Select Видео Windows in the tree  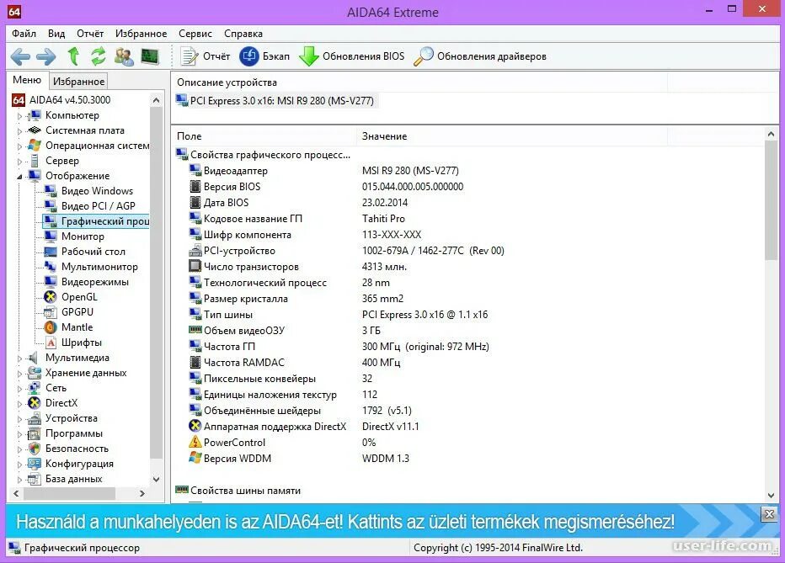tap(97, 191)
